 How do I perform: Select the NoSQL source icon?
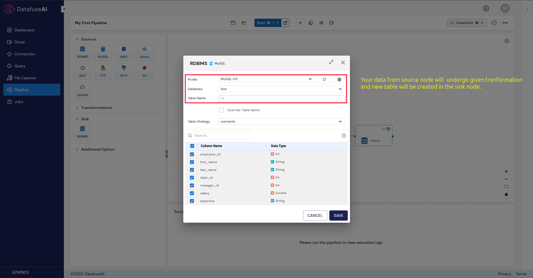103,53
